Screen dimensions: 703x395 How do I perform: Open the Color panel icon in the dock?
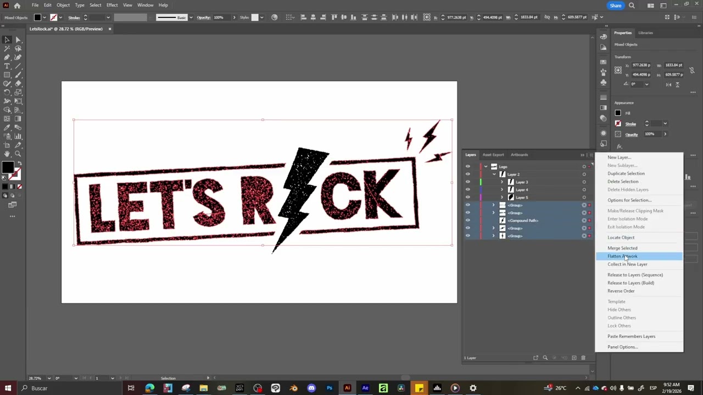coord(604,36)
